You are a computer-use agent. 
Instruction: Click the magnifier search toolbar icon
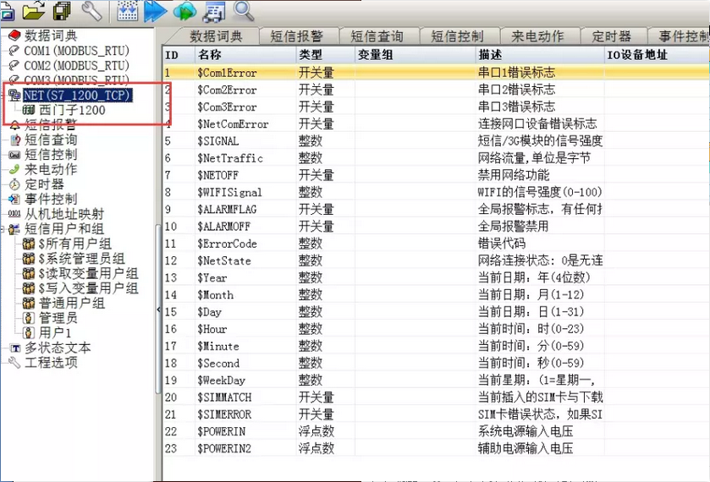pyautogui.click(x=244, y=10)
